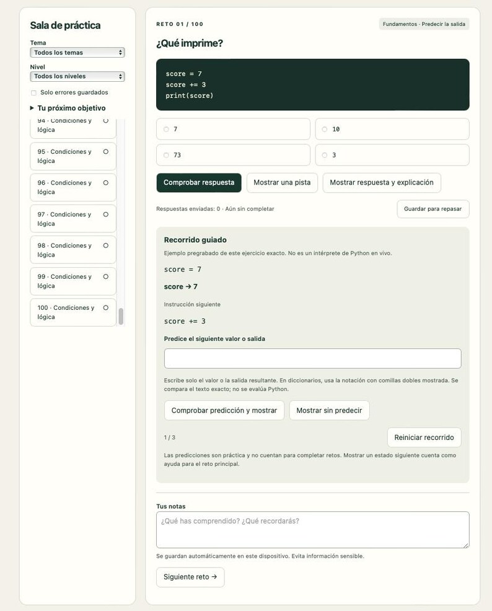
Task: Select answer option 73
Action: (x=233, y=155)
